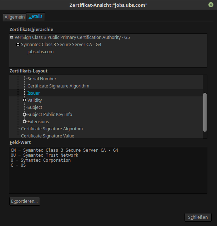Collapse the VeriSign Class 3 root node

[x=11, y=37]
